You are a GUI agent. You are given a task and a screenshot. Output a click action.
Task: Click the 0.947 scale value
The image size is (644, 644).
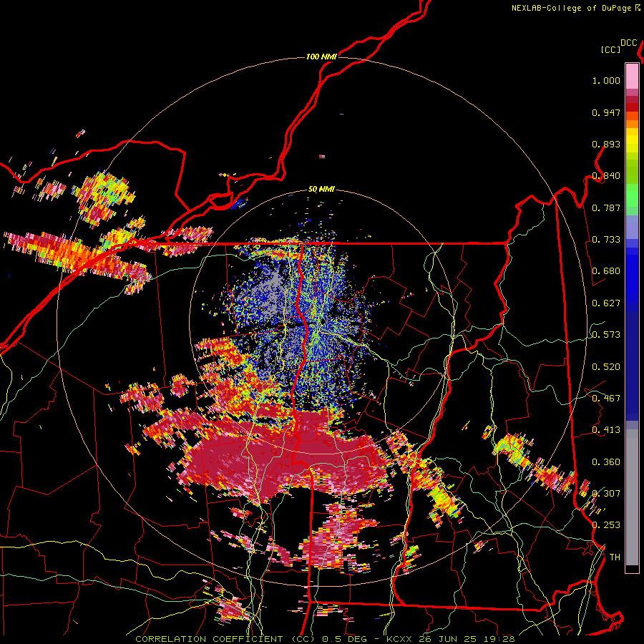click(x=606, y=112)
